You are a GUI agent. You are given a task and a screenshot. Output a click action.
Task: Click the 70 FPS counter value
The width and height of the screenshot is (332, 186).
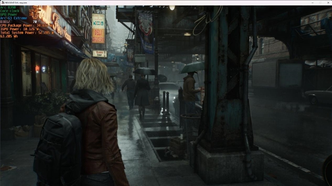pos(35,21)
